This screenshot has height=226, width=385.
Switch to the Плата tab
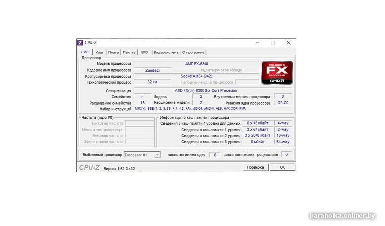[114, 53]
